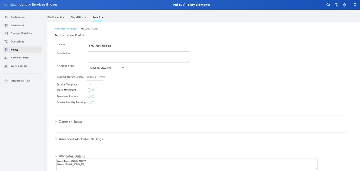Viewport: 360px width, 171px height.
Task: Switch to the Dictionaries tab
Action: pos(55,17)
